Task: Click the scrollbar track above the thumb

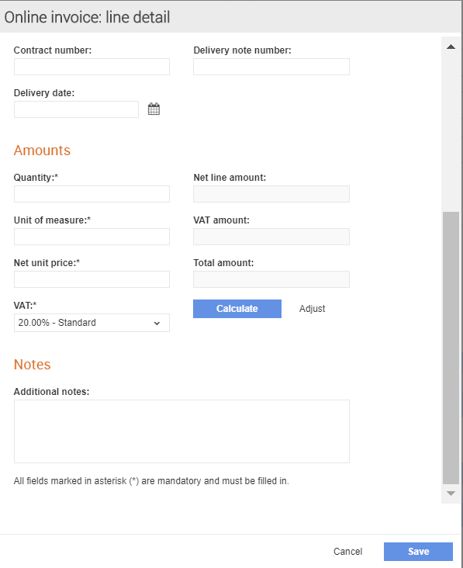Action: [451, 132]
